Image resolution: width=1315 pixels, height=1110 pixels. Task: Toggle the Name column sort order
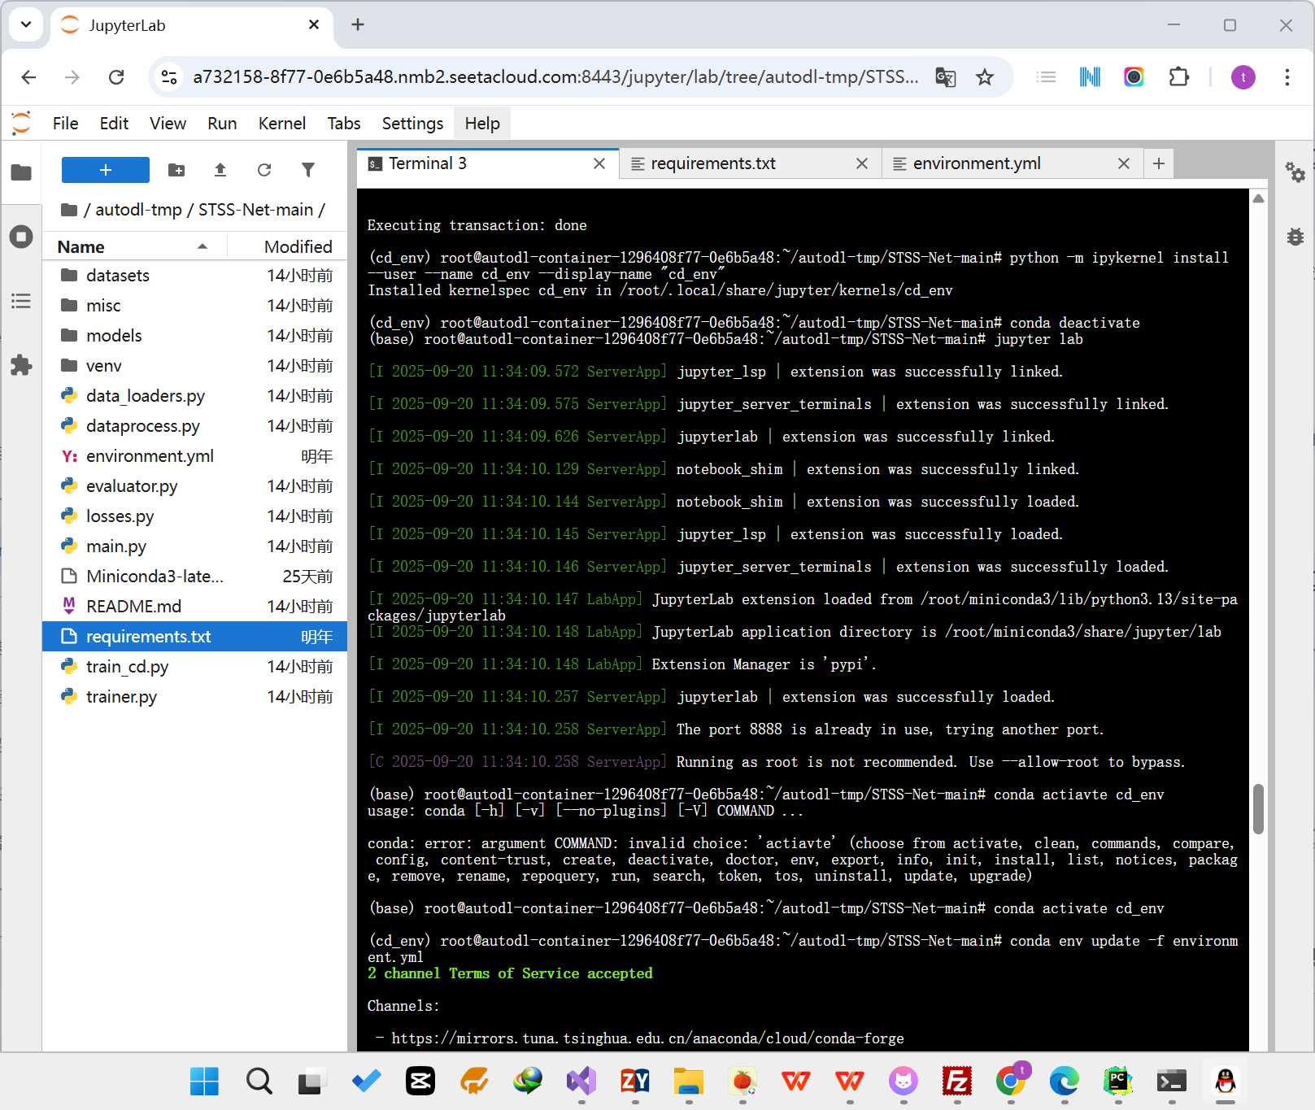pyautogui.click(x=80, y=246)
